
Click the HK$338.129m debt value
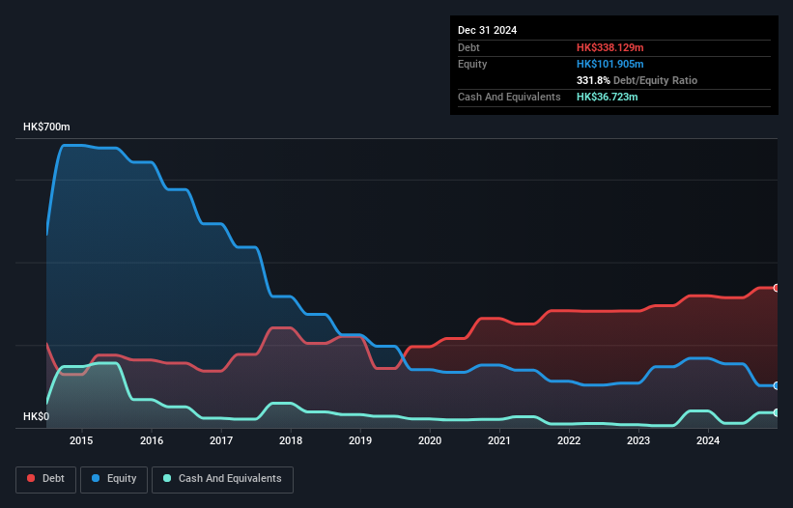click(609, 47)
